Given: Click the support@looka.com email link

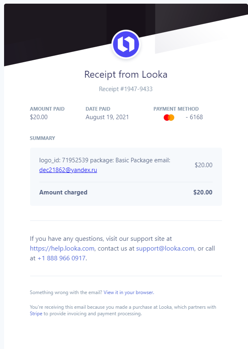Looking at the screenshot, I should tap(165, 248).
